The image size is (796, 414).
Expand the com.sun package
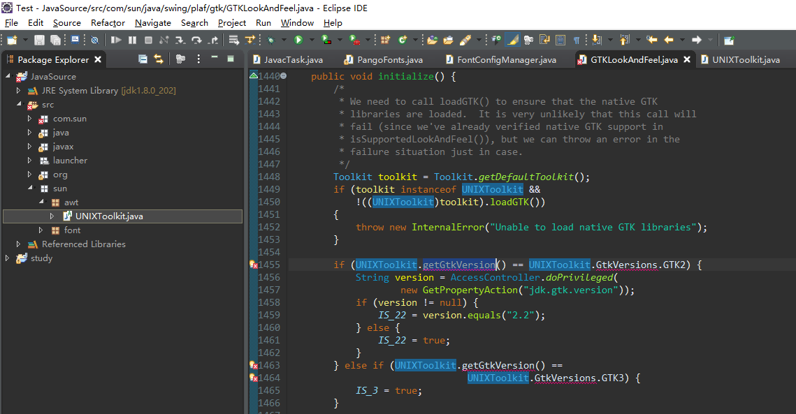[x=29, y=118]
